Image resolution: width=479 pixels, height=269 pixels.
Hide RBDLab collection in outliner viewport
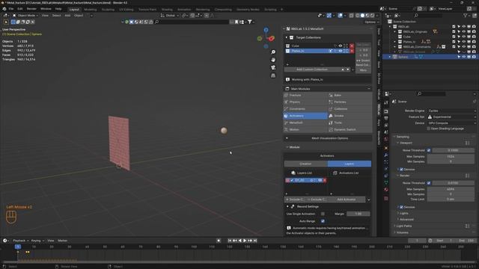[464, 27]
